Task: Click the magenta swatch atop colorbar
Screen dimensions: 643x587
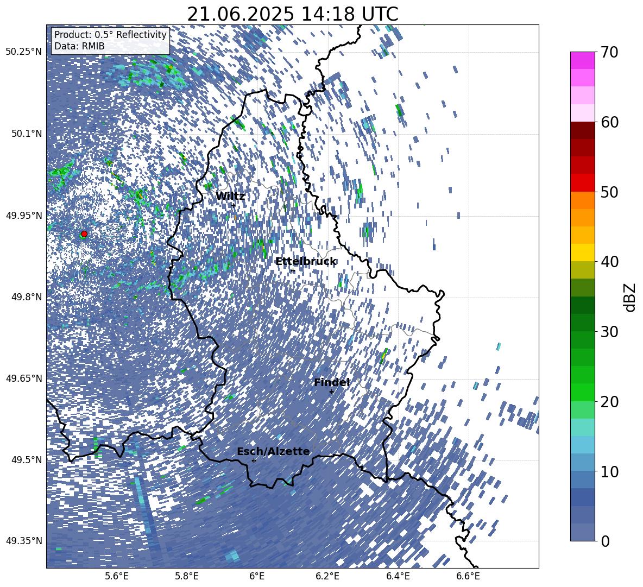Action: [582, 60]
